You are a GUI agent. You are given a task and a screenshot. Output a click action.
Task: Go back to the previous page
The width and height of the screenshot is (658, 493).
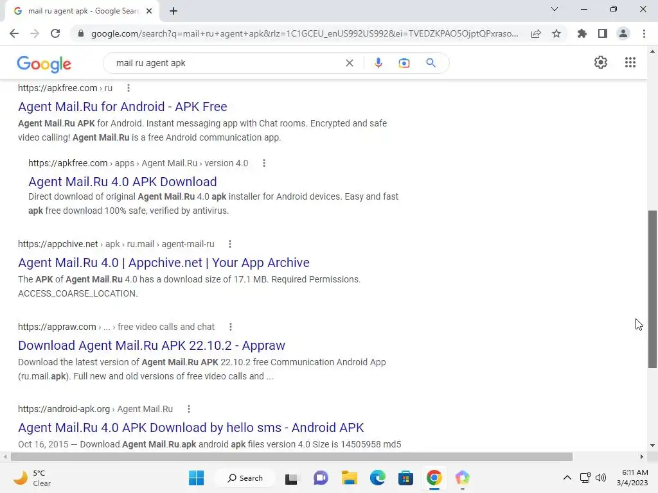[14, 33]
